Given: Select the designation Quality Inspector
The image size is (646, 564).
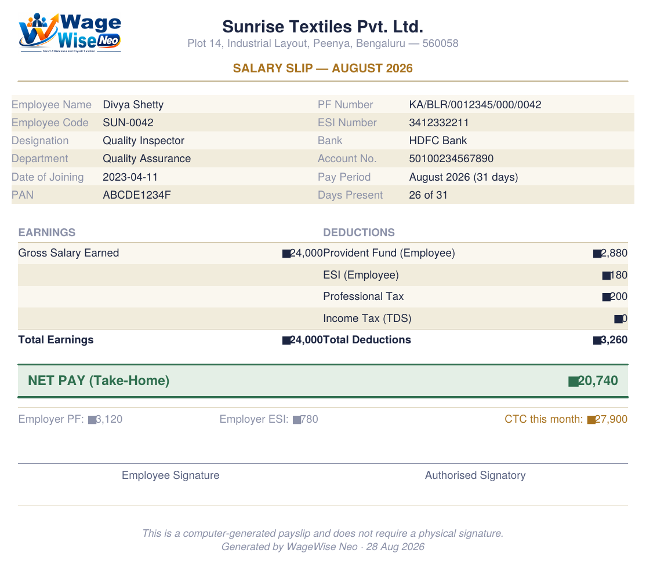Looking at the screenshot, I should point(143,141).
